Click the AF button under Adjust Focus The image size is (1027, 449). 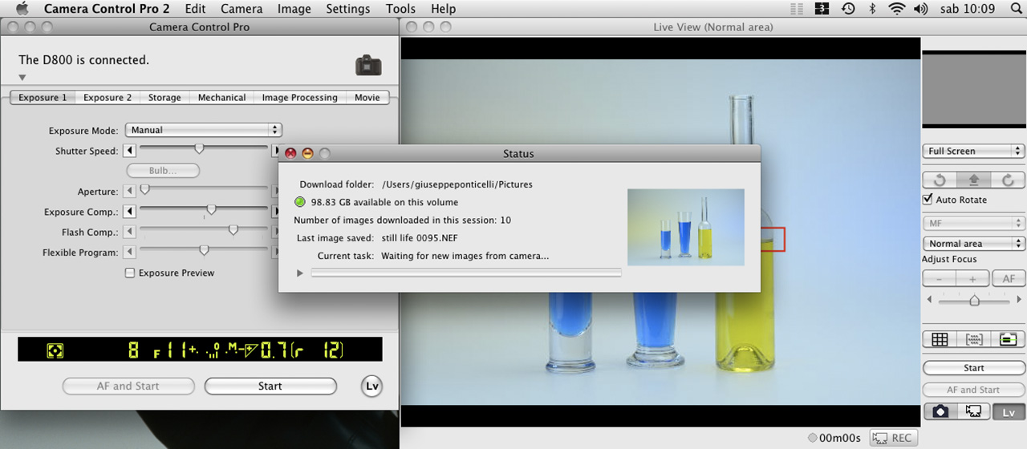tap(1009, 279)
